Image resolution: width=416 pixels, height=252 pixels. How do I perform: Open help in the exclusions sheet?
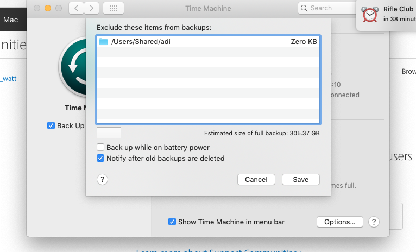[102, 180]
